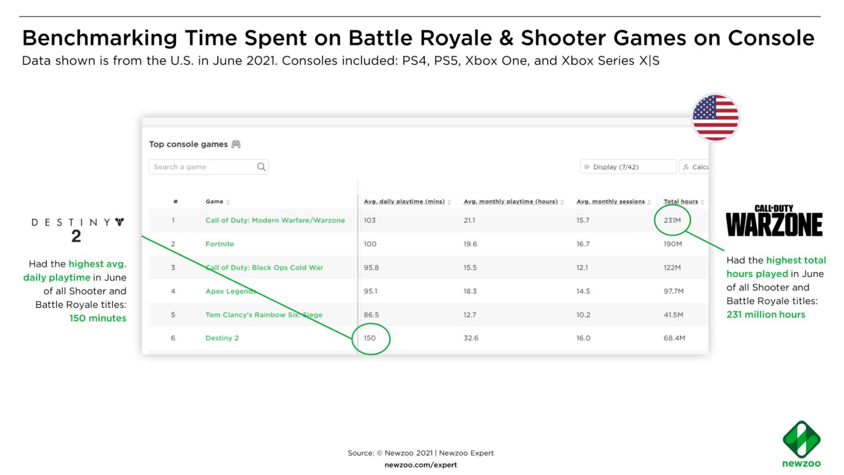Sort by Avg. monthly playtime (hours) column
This screenshot has height=475, width=844.
514,202
